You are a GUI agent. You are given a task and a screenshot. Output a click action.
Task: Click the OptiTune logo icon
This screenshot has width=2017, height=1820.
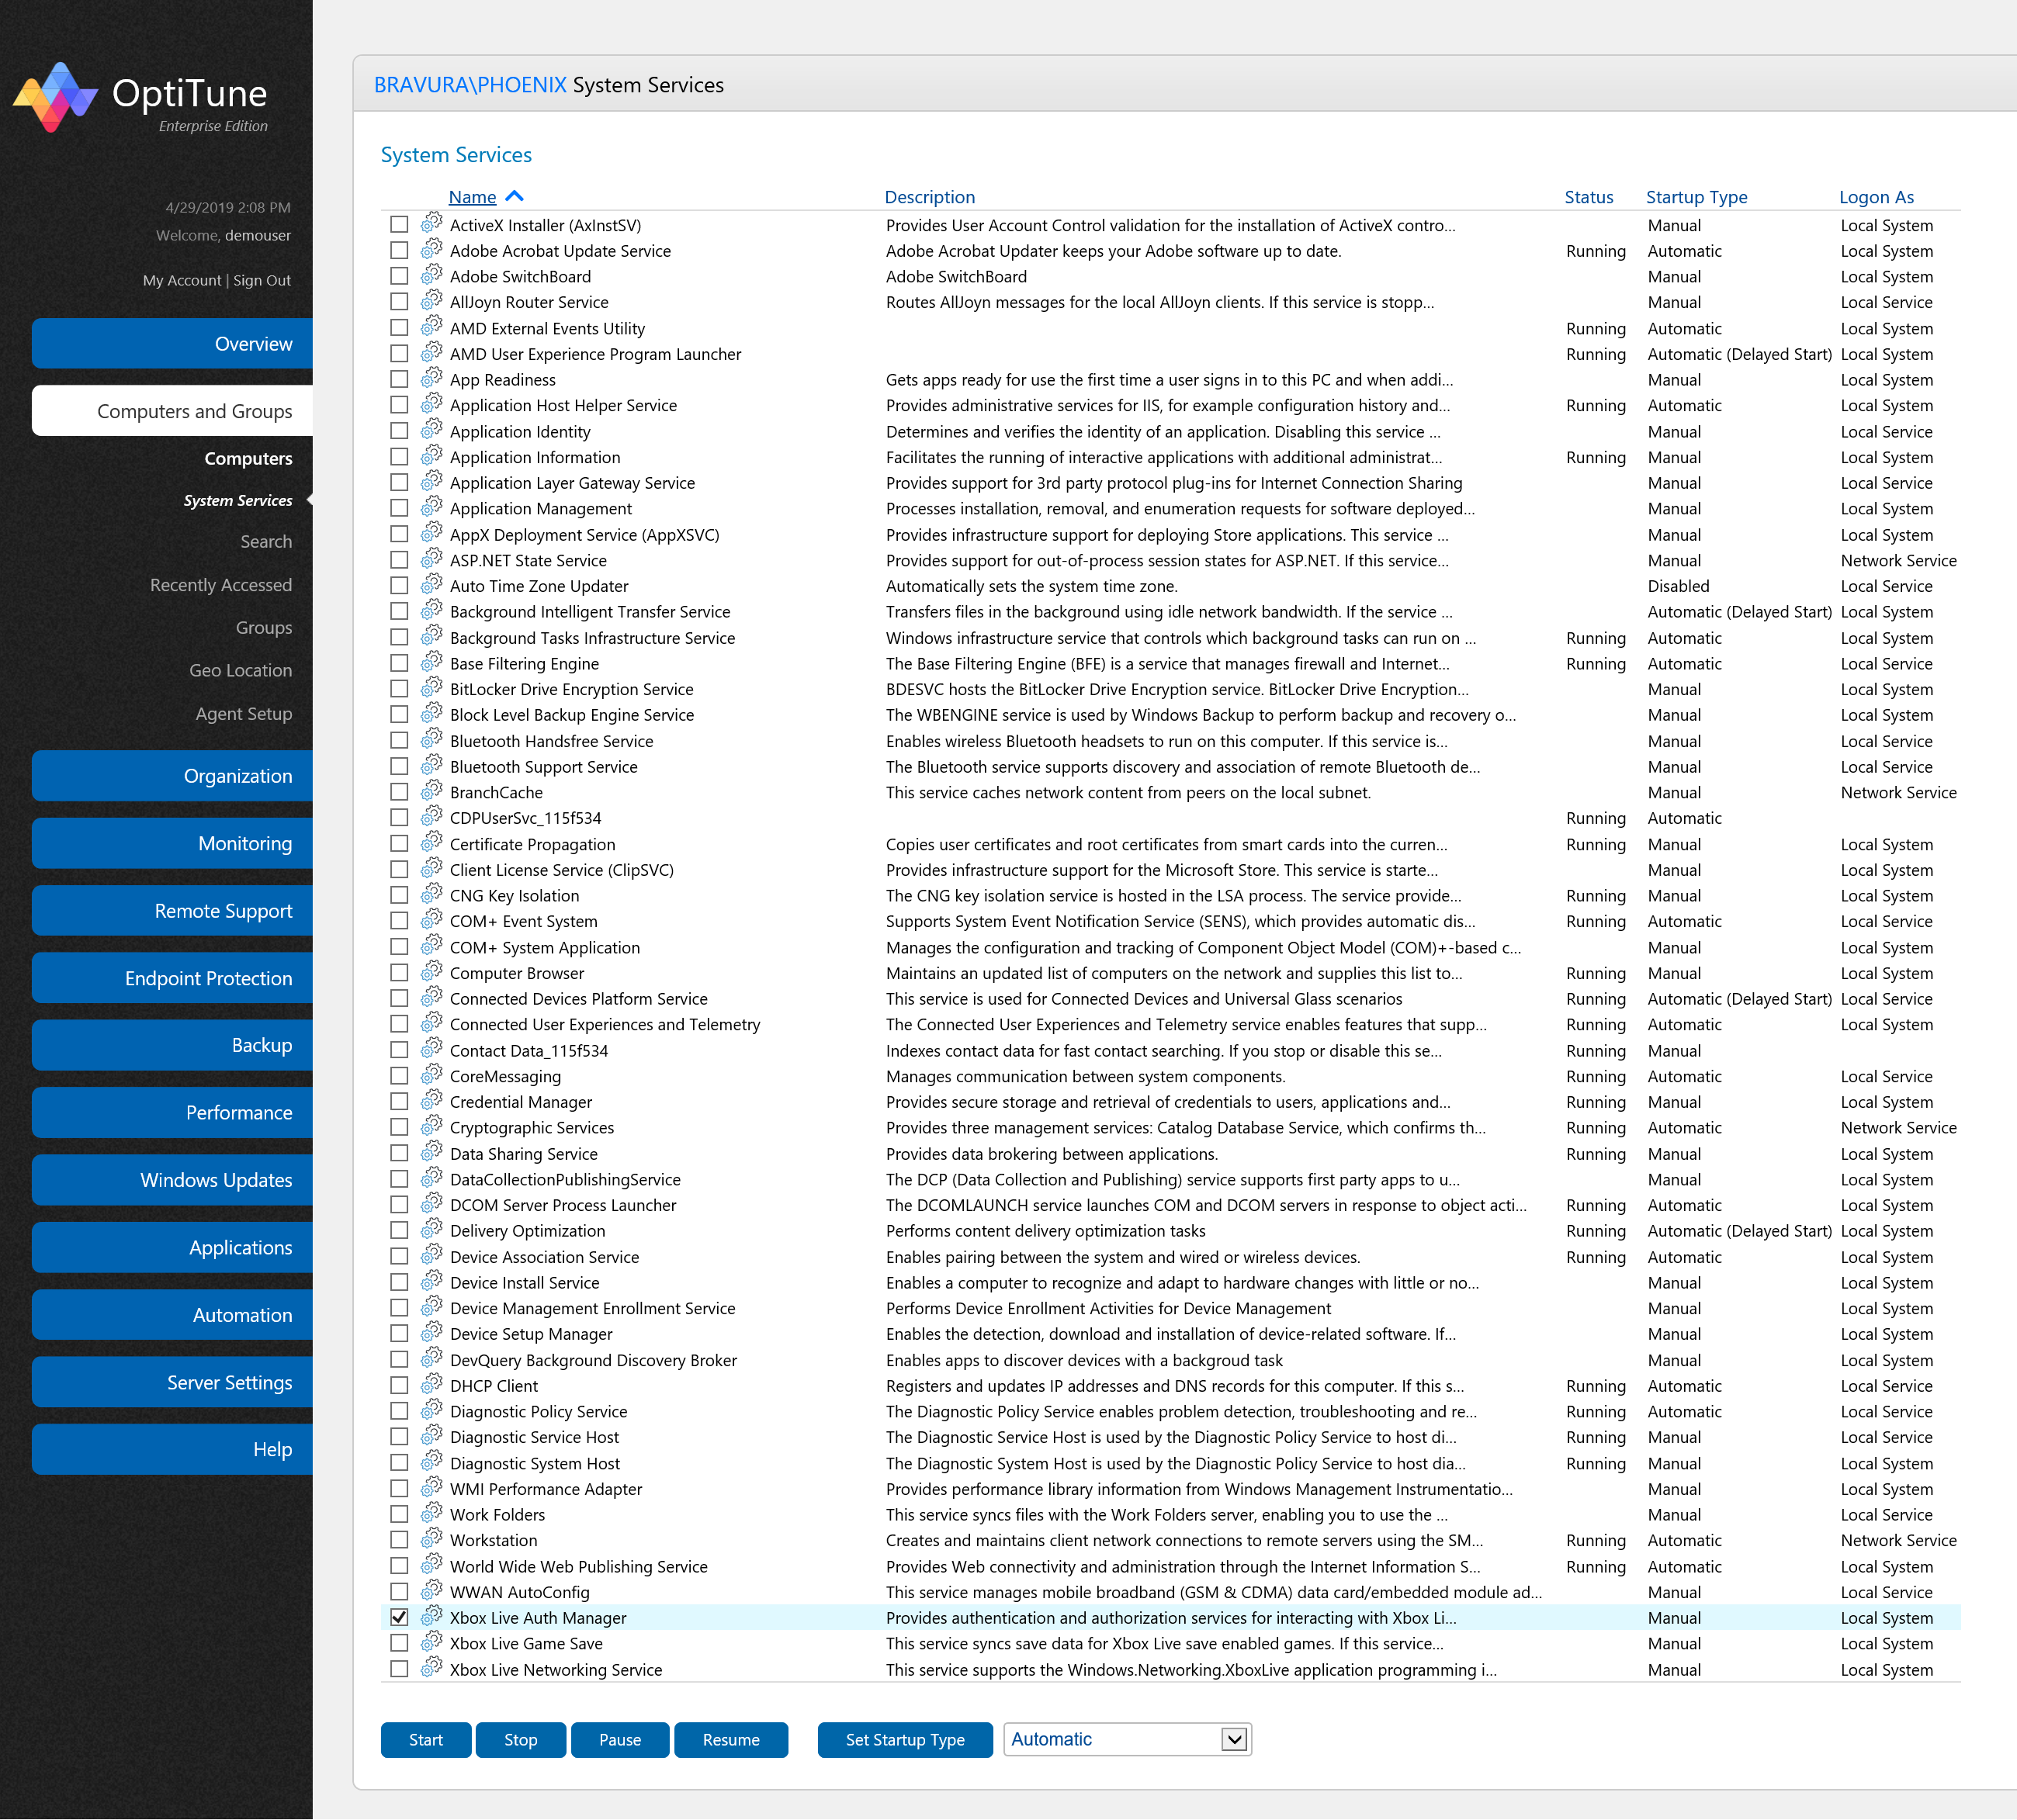point(55,97)
